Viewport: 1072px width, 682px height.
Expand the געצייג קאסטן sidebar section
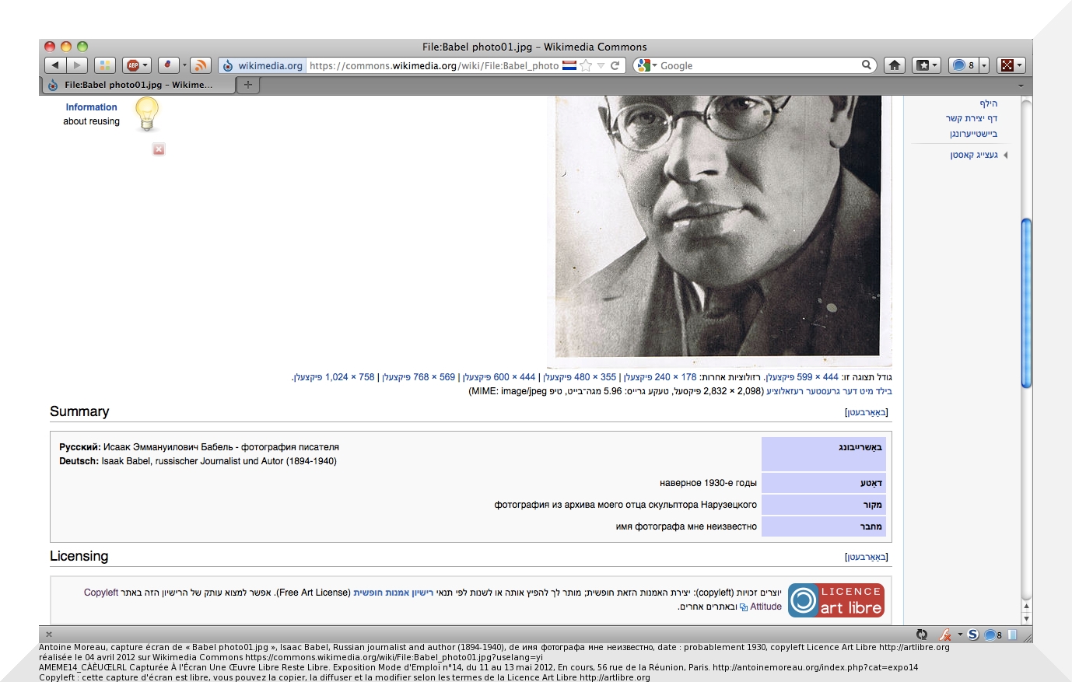(x=974, y=155)
